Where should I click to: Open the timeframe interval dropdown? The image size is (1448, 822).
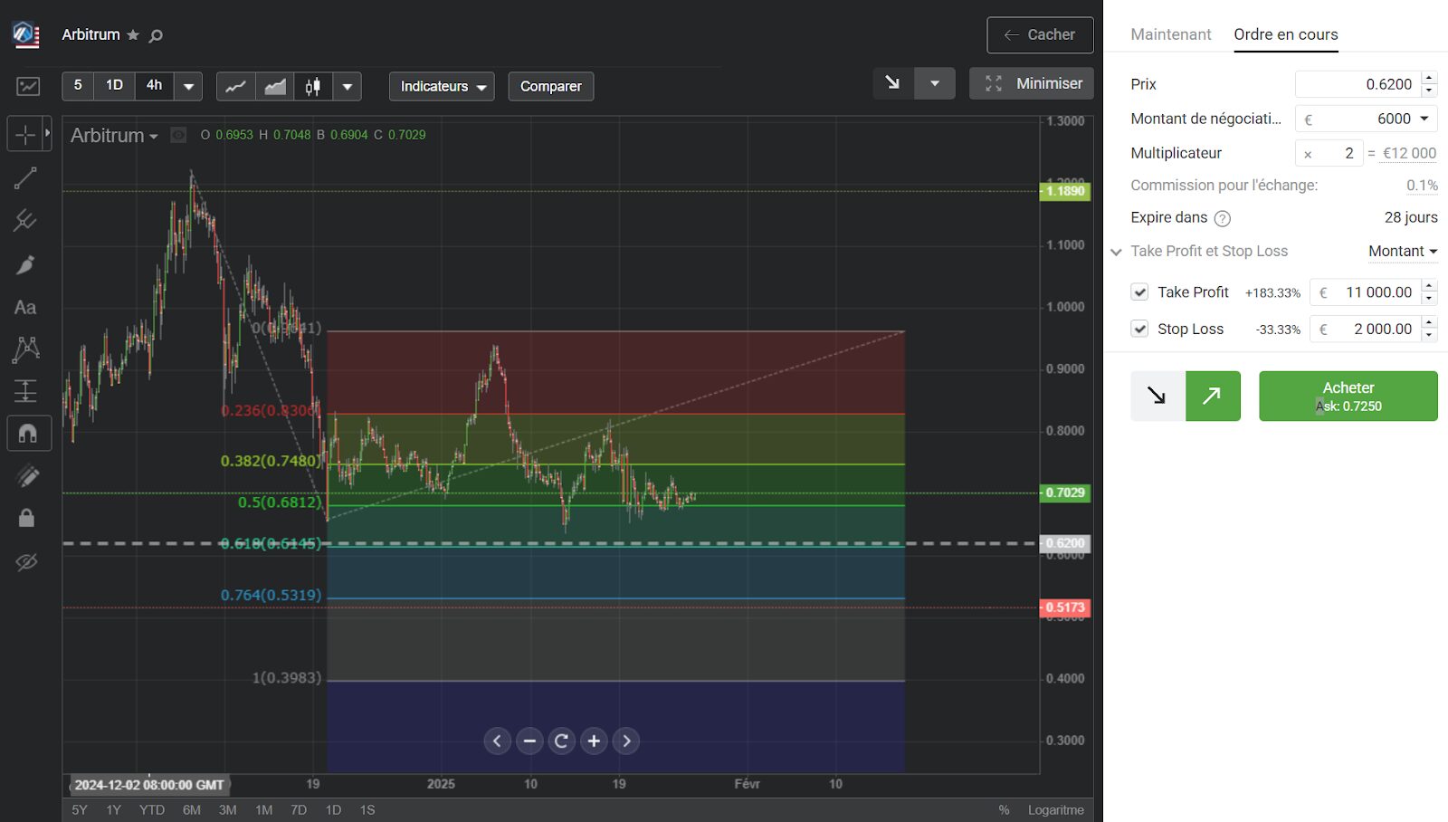pos(188,86)
